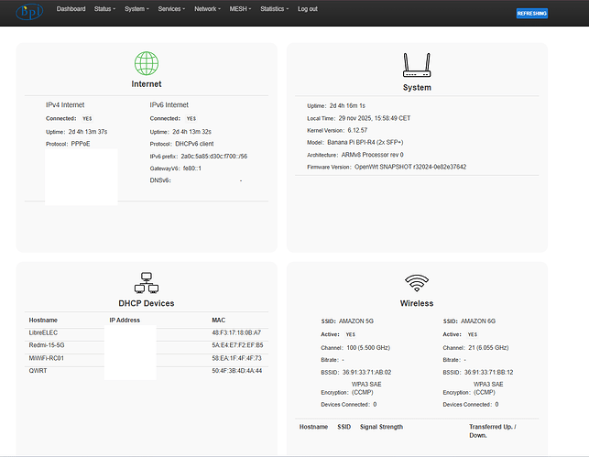Open the Services dropdown menu
Image resolution: width=589 pixels, height=457 pixels.
click(x=171, y=9)
